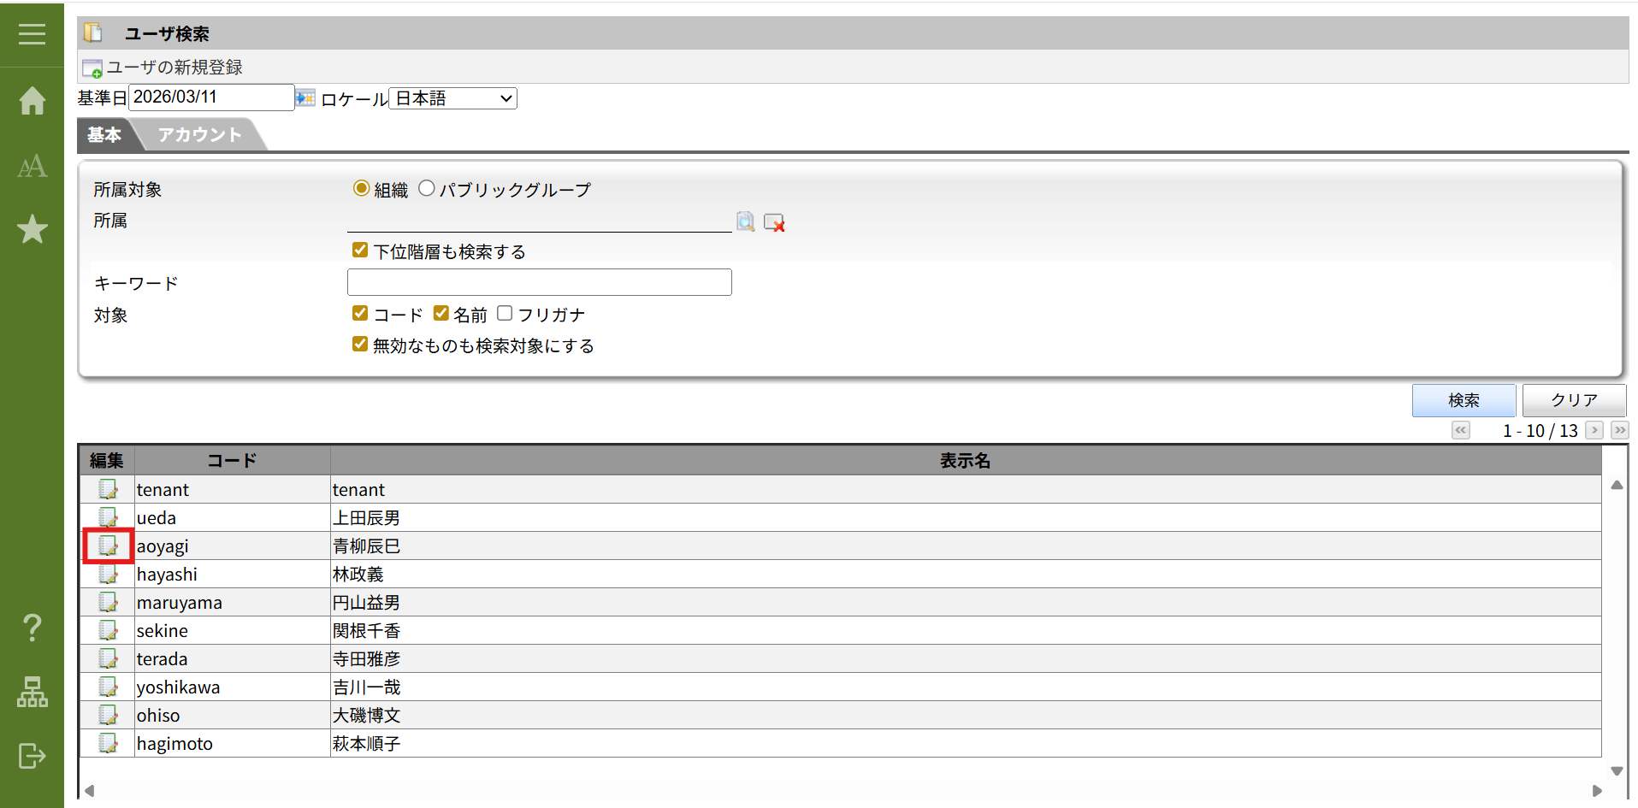1638x808 pixels.
Task: Clear the selected department with red X icon
Action: 774,222
